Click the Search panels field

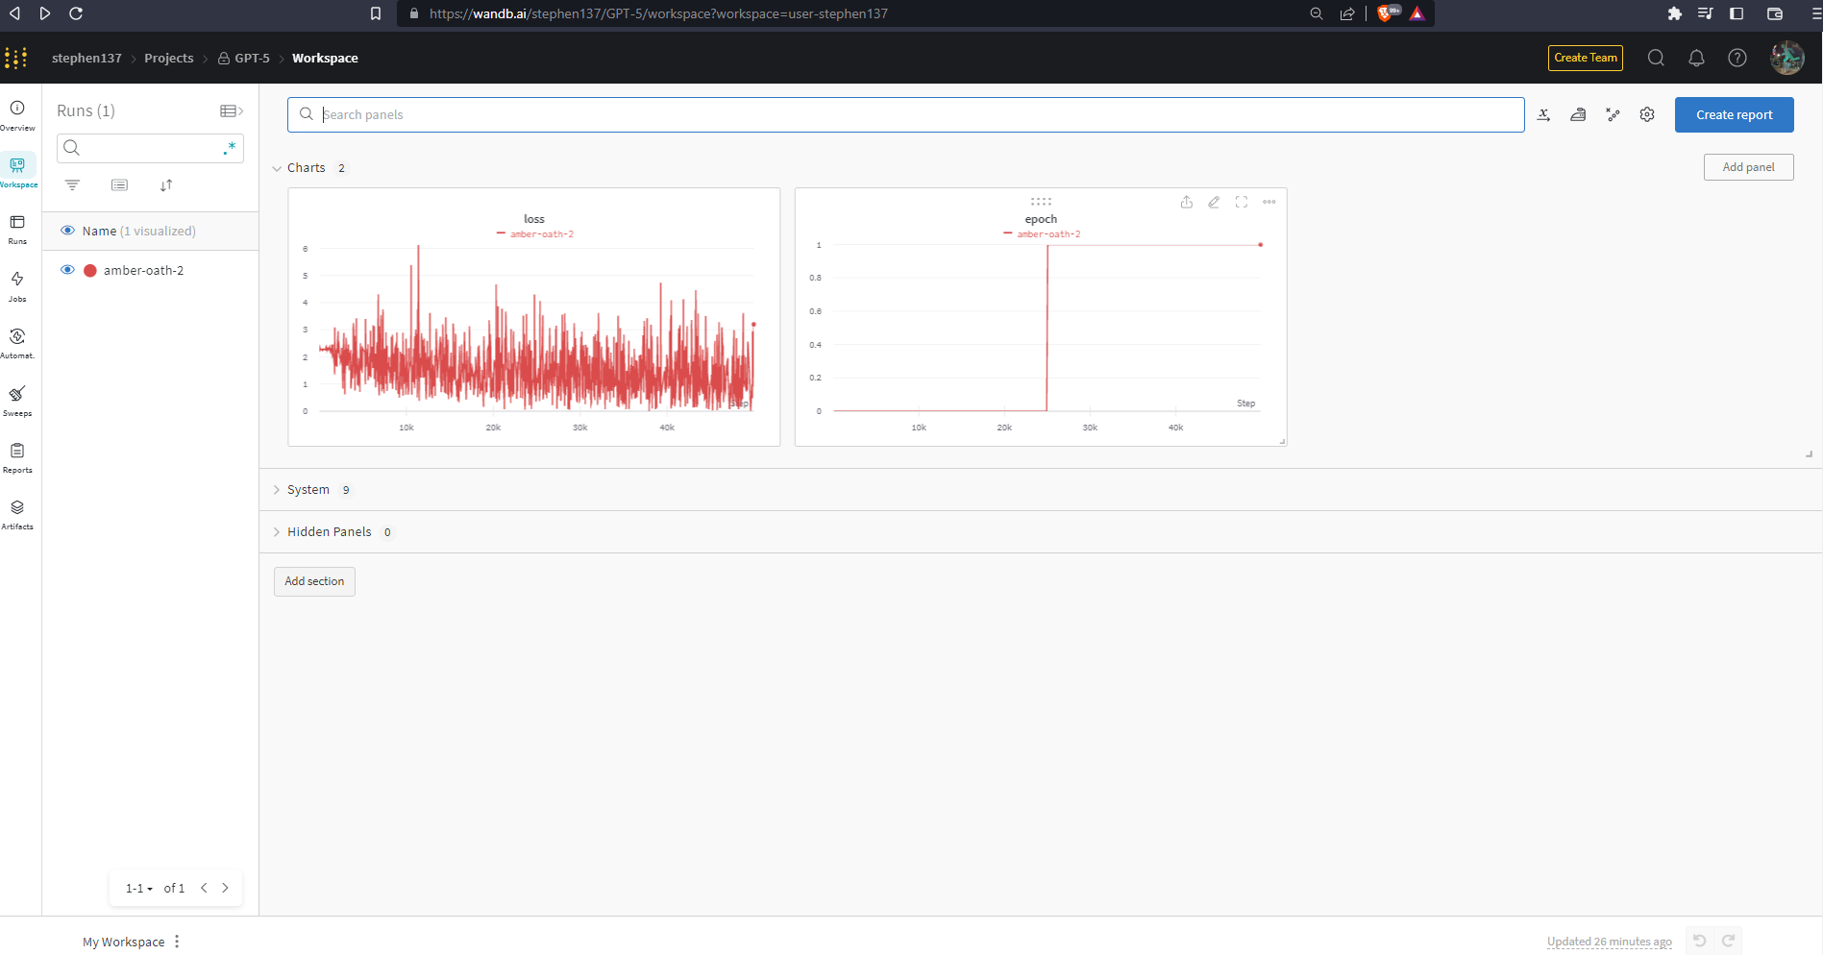pyautogui.click(x=905, y=114)
